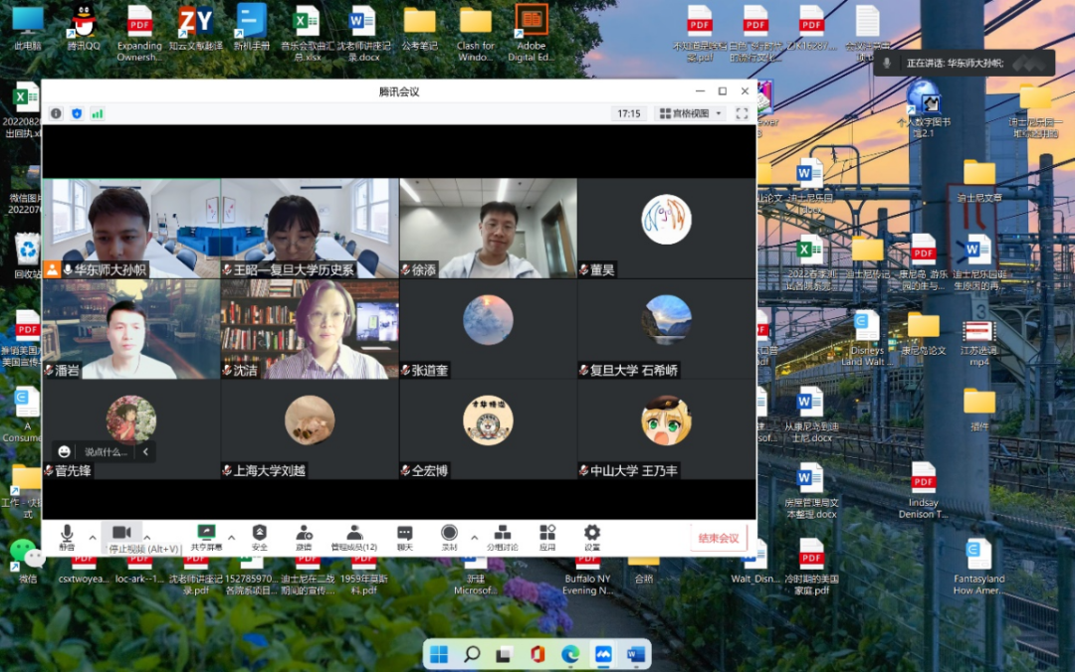Click the blue security shield icon
The width and height of the screenshot is (1075, 672).
pos(77,113)
